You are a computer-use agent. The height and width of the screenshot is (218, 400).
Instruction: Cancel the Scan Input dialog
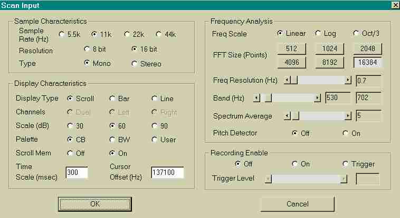pyautogui.click(x=297, y=204)
